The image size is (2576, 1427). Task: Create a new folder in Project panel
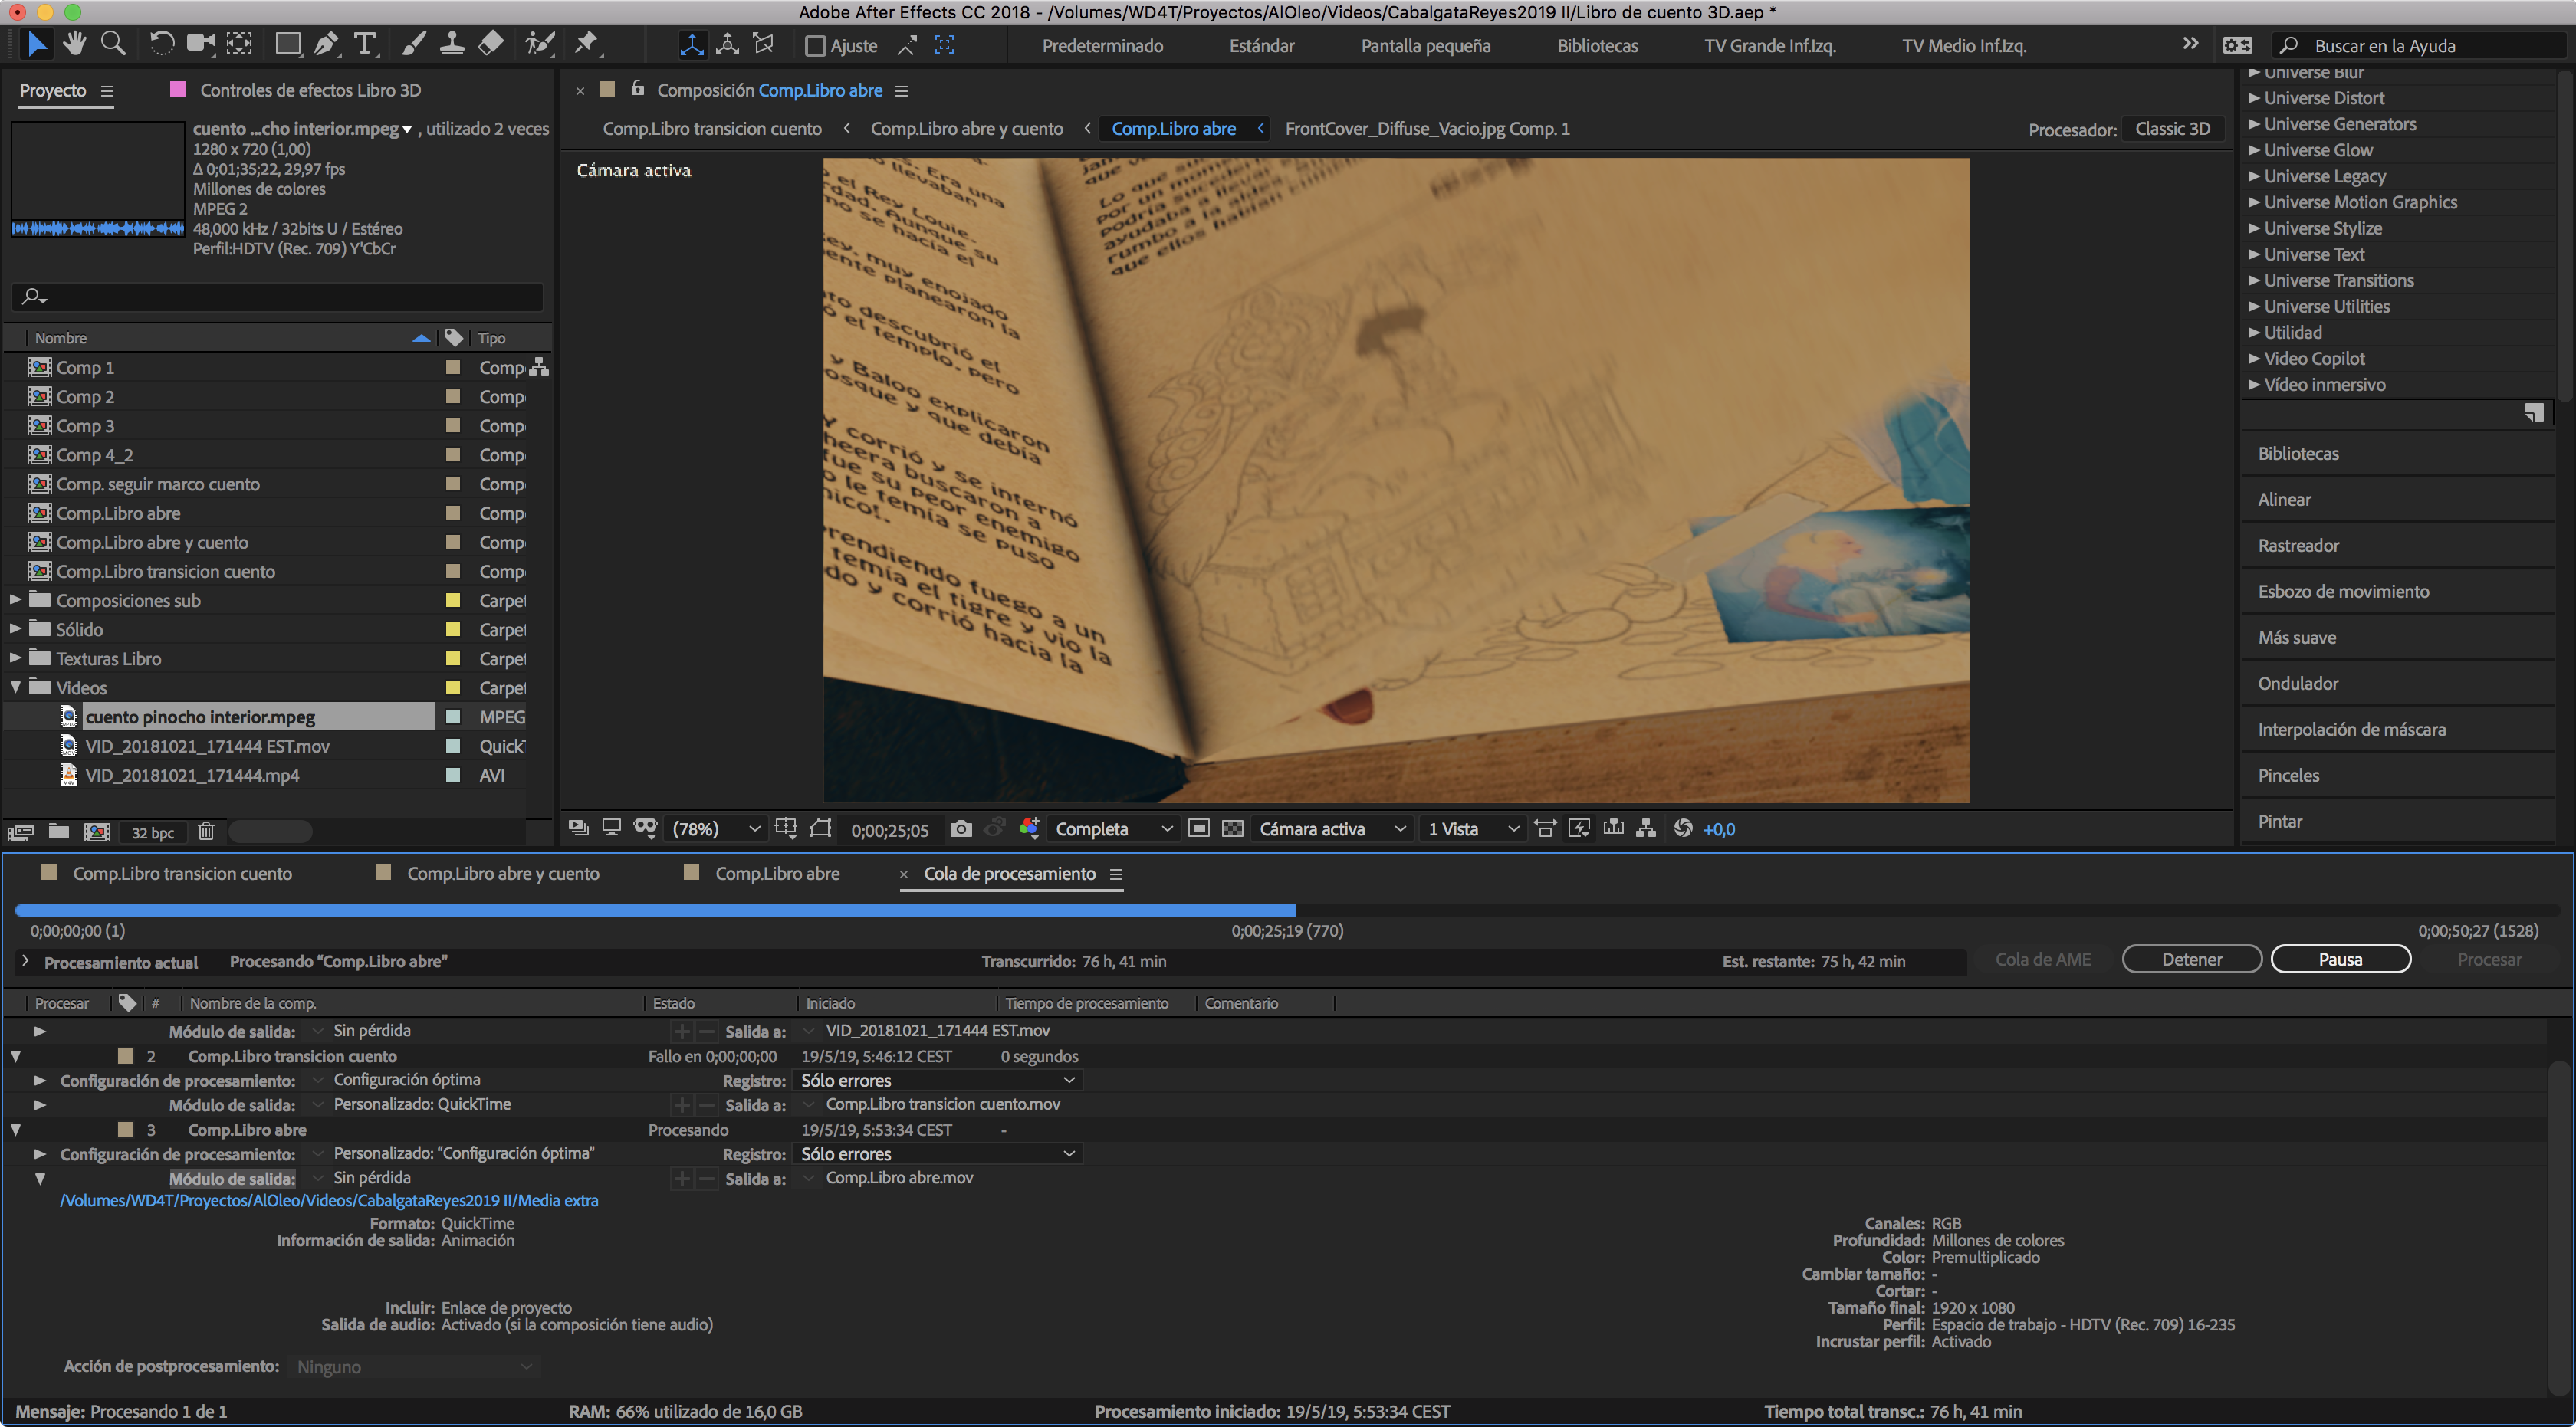[59, 832]
